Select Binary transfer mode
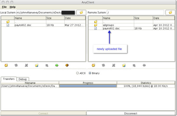Viewport: 177px width, 116px height. (90, 73)
